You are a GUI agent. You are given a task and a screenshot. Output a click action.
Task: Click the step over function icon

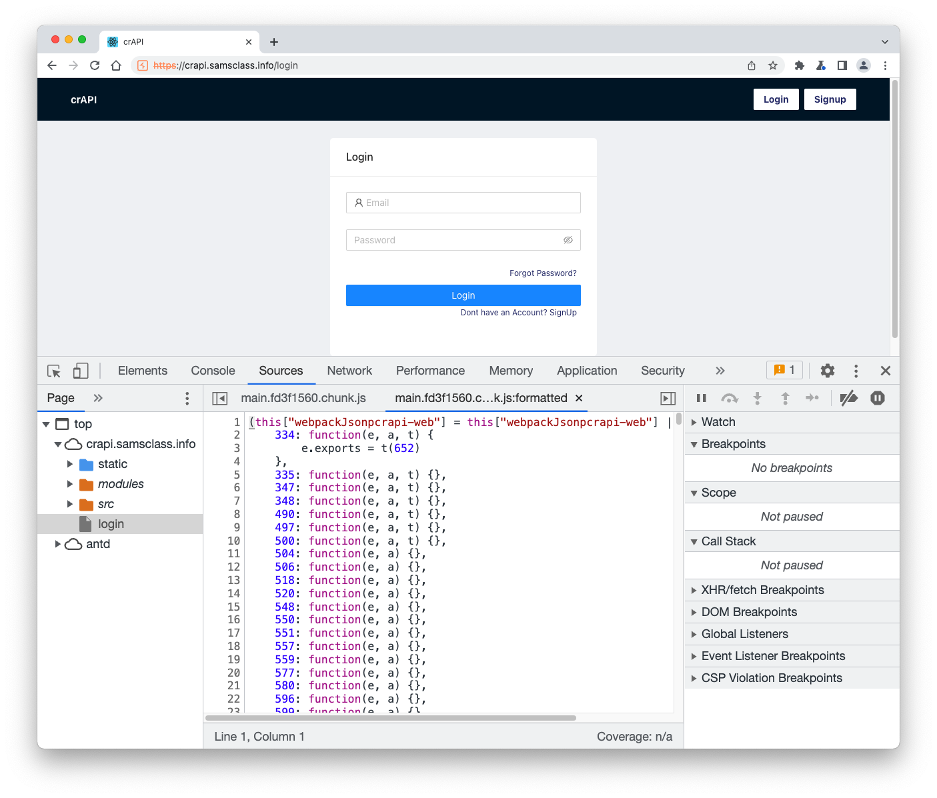click(x=730, y=398)
